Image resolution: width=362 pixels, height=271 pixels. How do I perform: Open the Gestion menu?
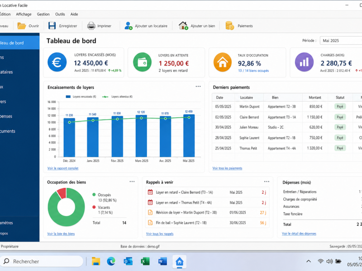[x=43, y=14]
